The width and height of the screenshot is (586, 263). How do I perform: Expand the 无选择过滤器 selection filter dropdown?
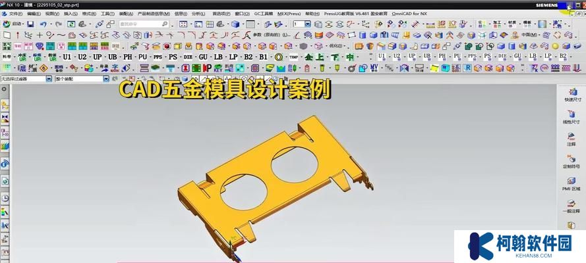pyautogui.click(x=49, y=79)
